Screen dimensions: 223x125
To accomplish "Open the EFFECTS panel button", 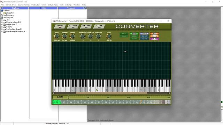I will click(x=73, y=26).
